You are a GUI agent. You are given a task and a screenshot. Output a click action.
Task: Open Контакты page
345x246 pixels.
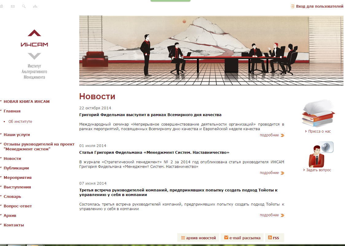tap(14, 225)
